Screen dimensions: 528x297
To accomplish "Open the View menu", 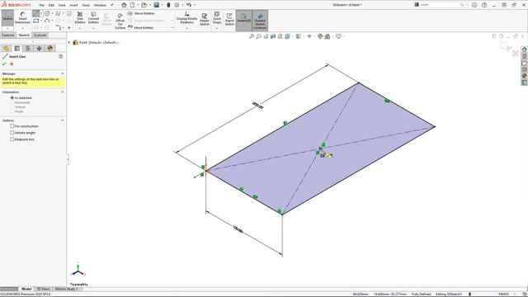I will click(x=62, y=5).
